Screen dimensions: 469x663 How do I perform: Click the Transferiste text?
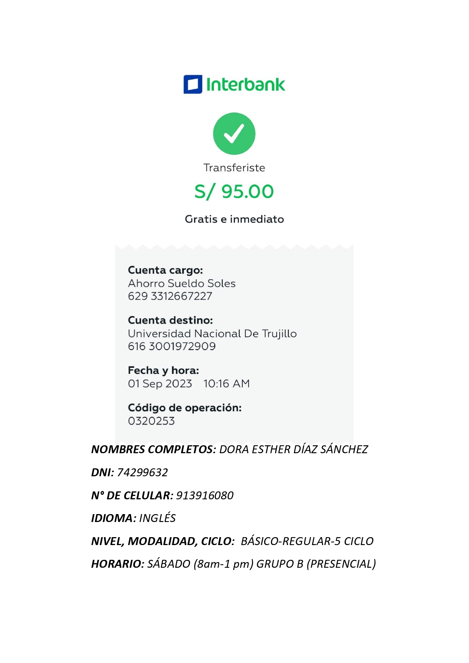click(x=234, y=168)
